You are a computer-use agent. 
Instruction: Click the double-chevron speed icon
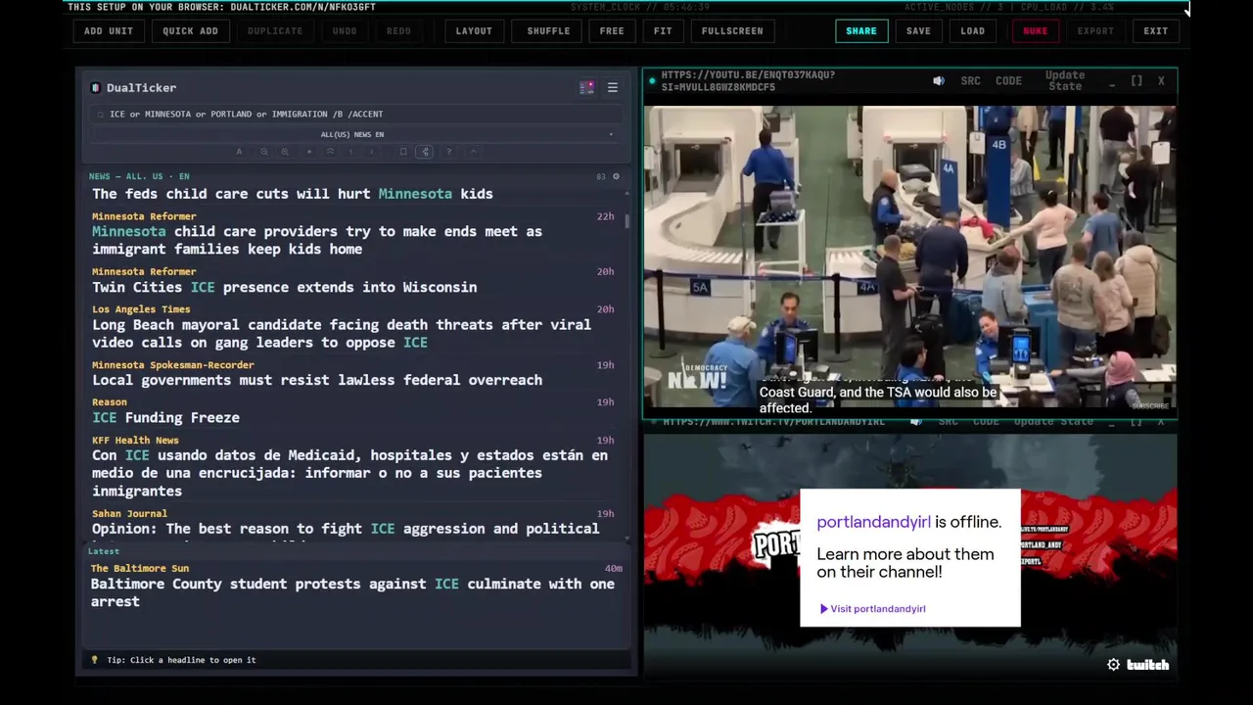(330, 152)
